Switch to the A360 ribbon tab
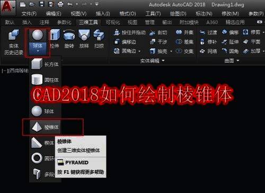 (x=212, y=22)
